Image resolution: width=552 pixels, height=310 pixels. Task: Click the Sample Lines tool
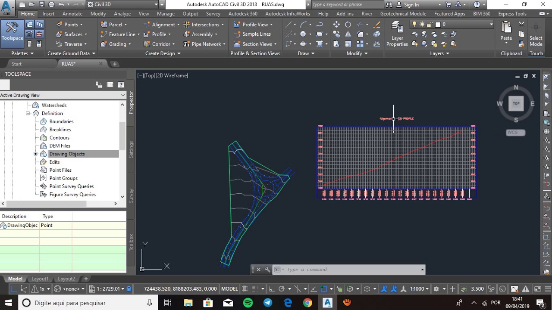click(253, 34)
